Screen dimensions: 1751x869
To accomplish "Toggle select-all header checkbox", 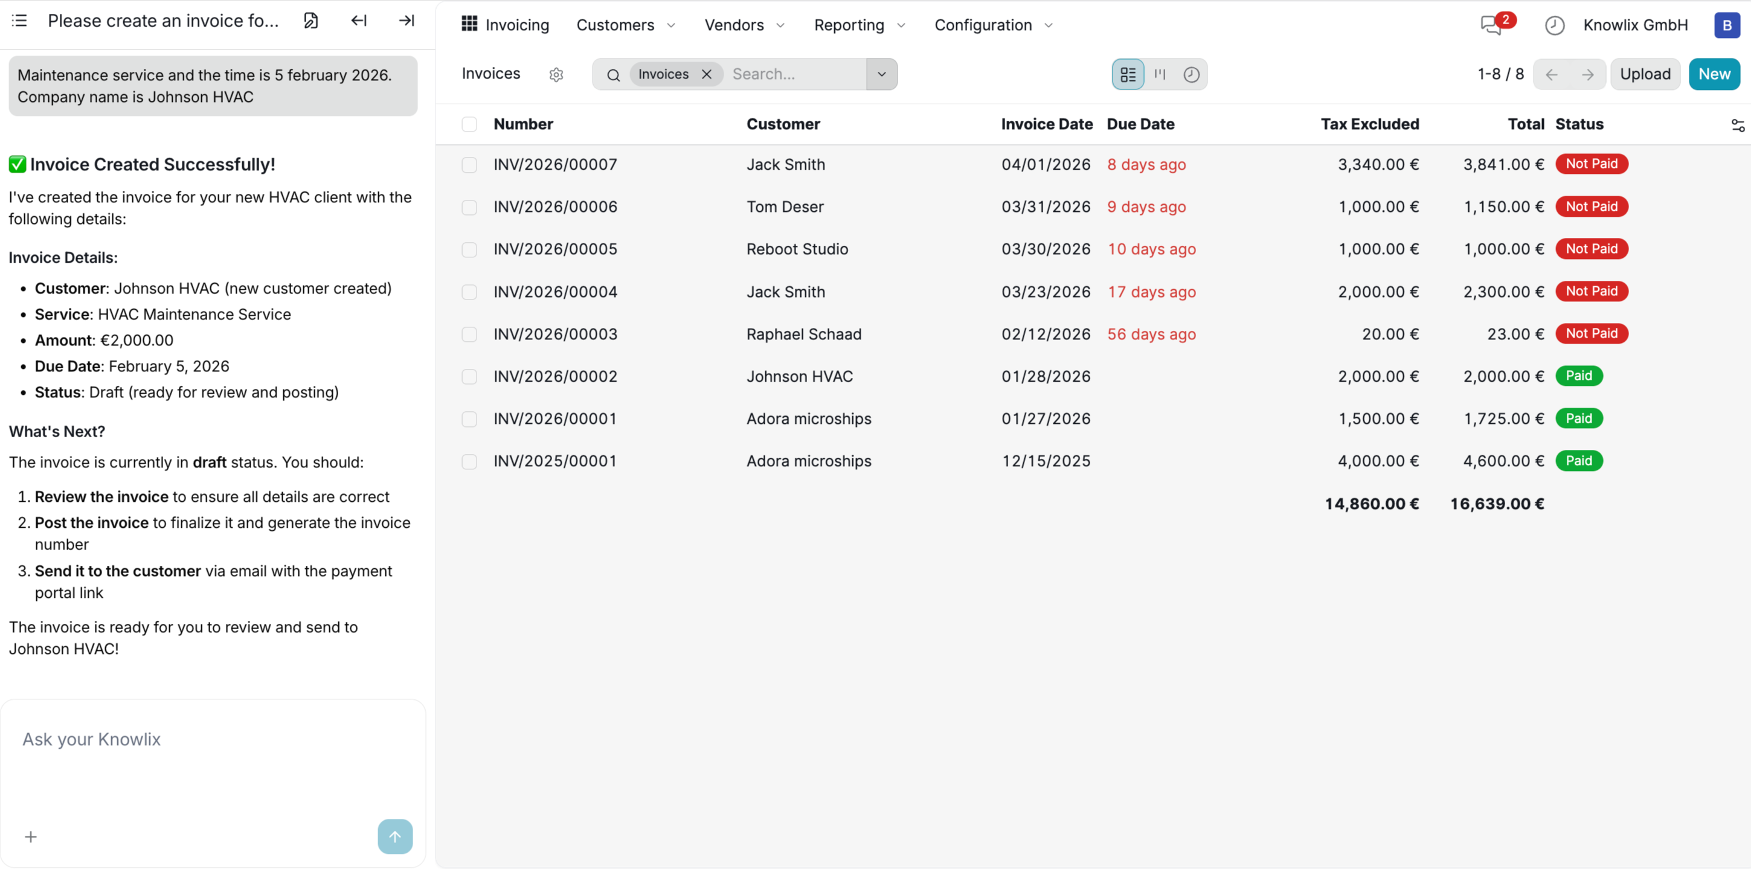I will [469, 124].
